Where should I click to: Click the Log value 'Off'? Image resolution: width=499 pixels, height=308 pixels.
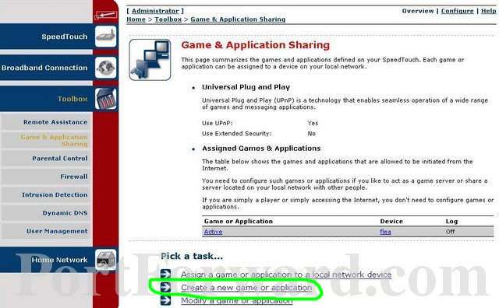coord(450,232)
